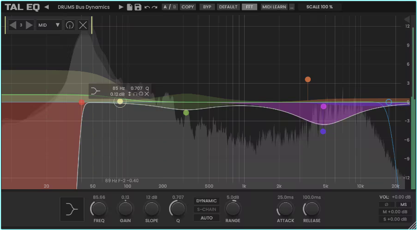Viewport: 417px width, 230px height.
Task: Click the RANGE knob
Action: 233,209
